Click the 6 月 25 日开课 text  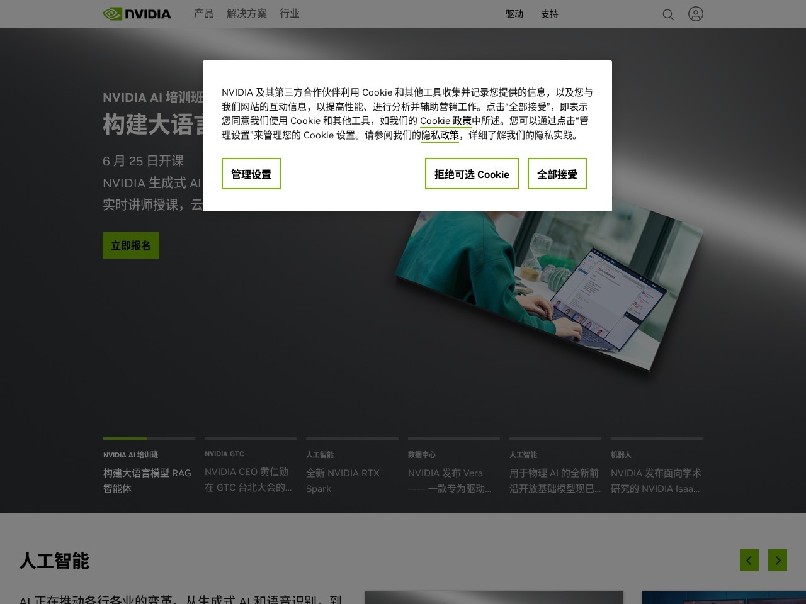coord(144,161)
